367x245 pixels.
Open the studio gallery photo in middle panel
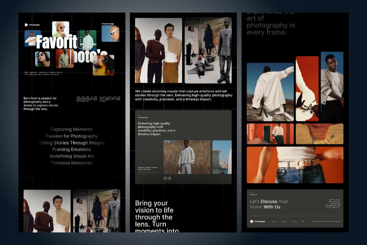click(x=208, y=51)
